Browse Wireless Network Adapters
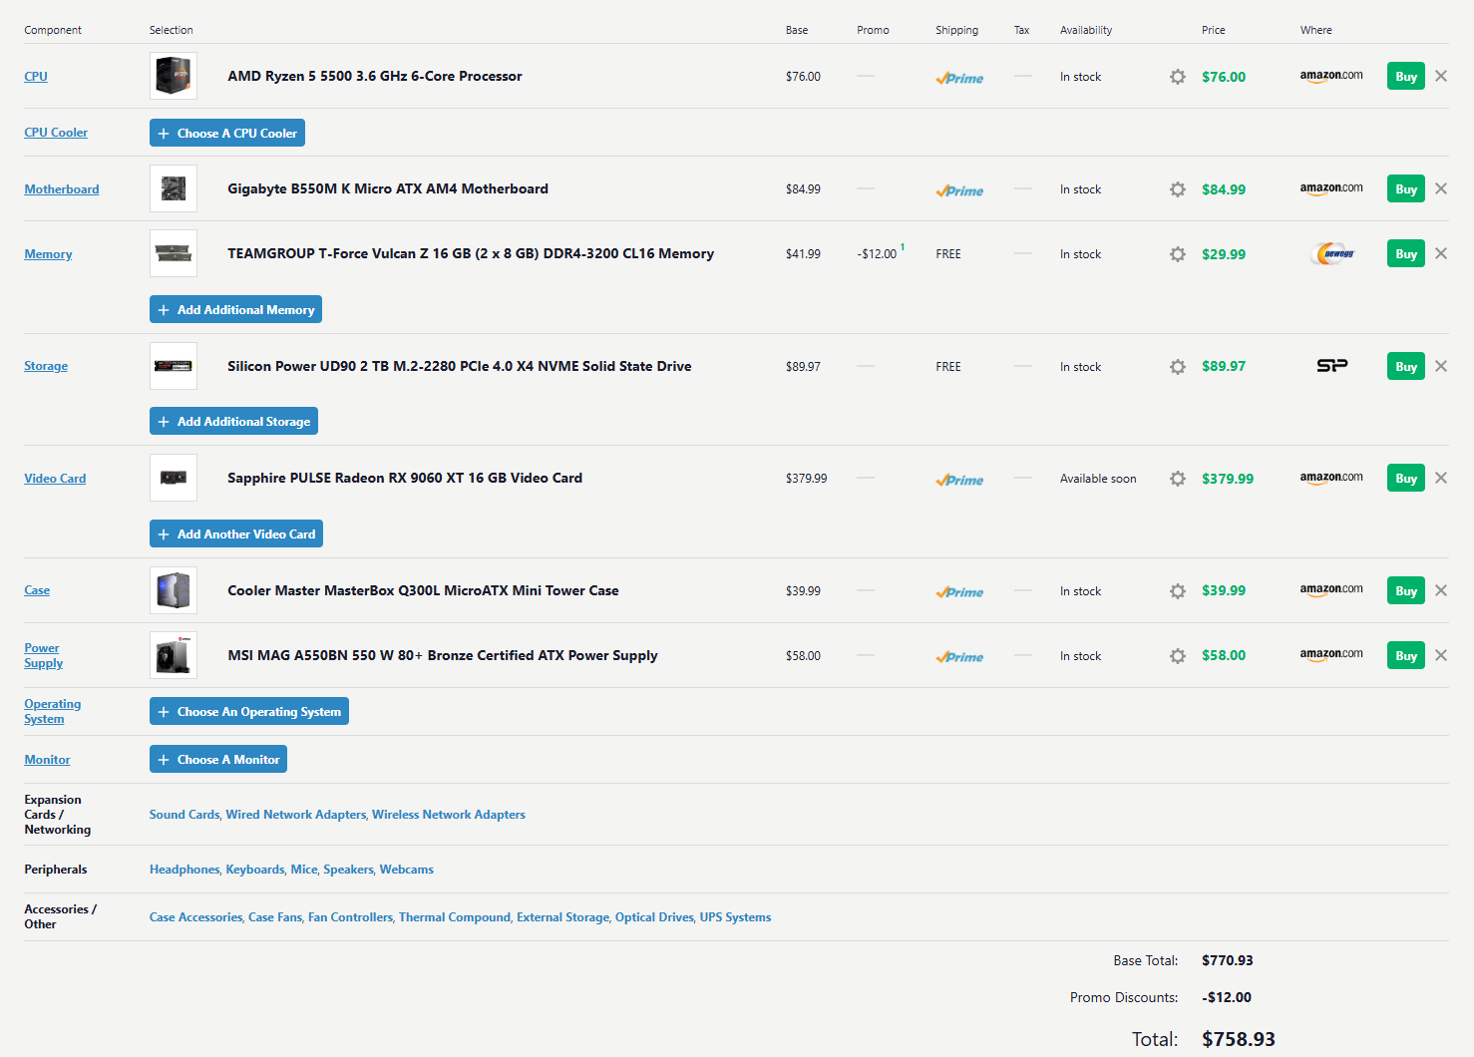1474x1057 pixels. 449,814
